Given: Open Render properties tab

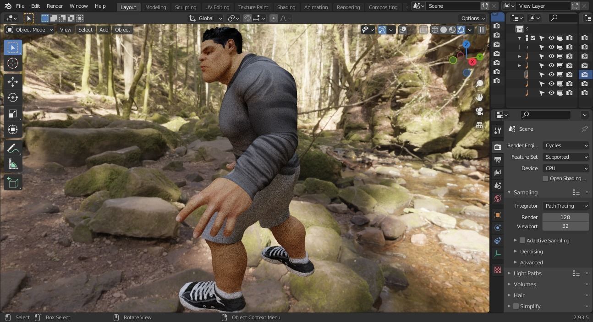Looking at the screenshot, I should [x=498, y=147].
